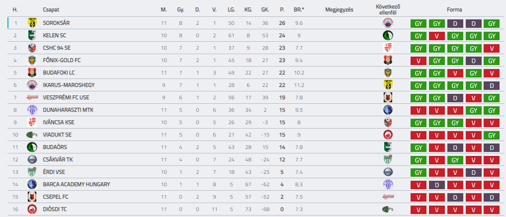Screen dimensions: 506x217
Task: Open the Csákvár TK team link
Action: tap(59, 159)
